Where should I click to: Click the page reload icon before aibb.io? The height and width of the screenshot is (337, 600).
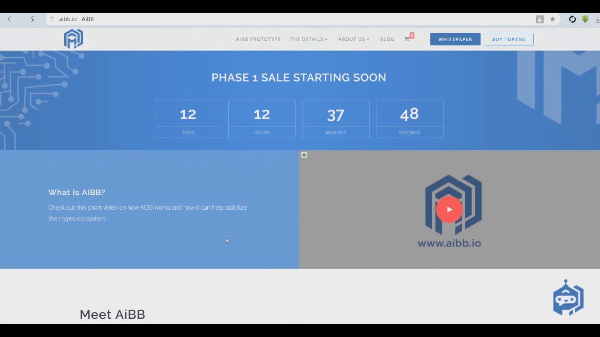tap(52, 19)
